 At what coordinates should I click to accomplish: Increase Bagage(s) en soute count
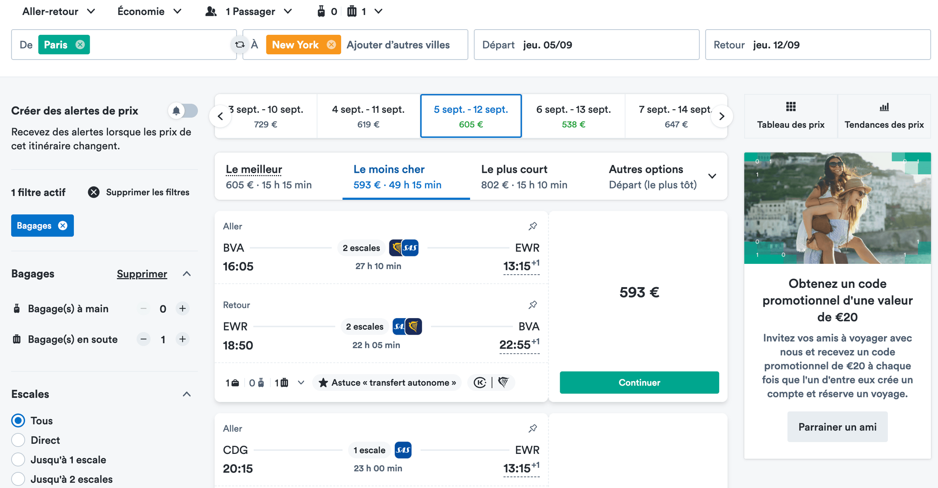(x=182, y=339)
